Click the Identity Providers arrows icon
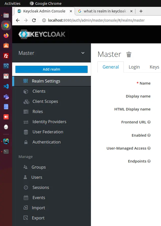 tap(26, 122)
